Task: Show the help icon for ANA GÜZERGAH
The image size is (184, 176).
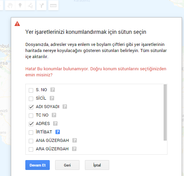Action: [74, 141]
